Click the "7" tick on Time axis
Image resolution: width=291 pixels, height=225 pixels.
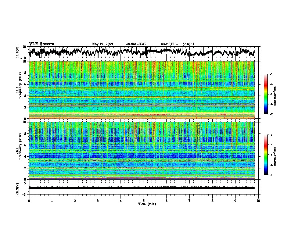(190, 201)
